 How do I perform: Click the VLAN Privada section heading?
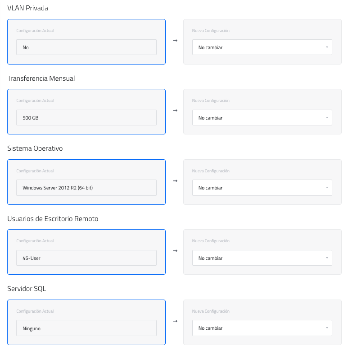click(28, 8)
